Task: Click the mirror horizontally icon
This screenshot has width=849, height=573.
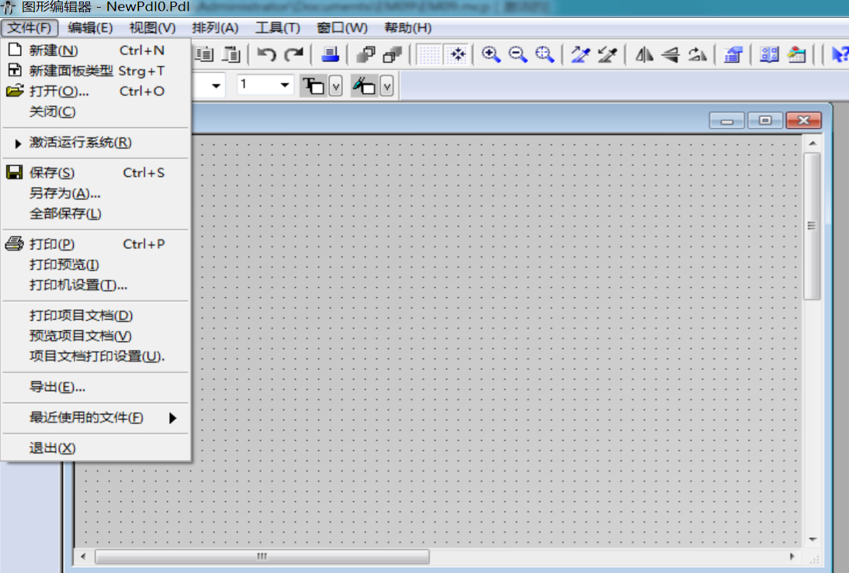Action: tap(644, 54)
